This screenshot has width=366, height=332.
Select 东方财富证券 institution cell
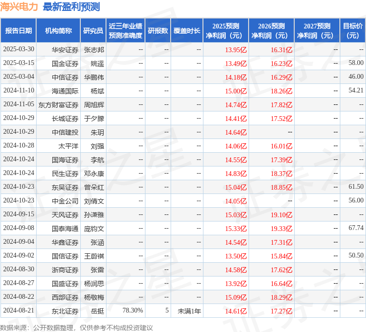pyautogui.click(x=58, y=104)
